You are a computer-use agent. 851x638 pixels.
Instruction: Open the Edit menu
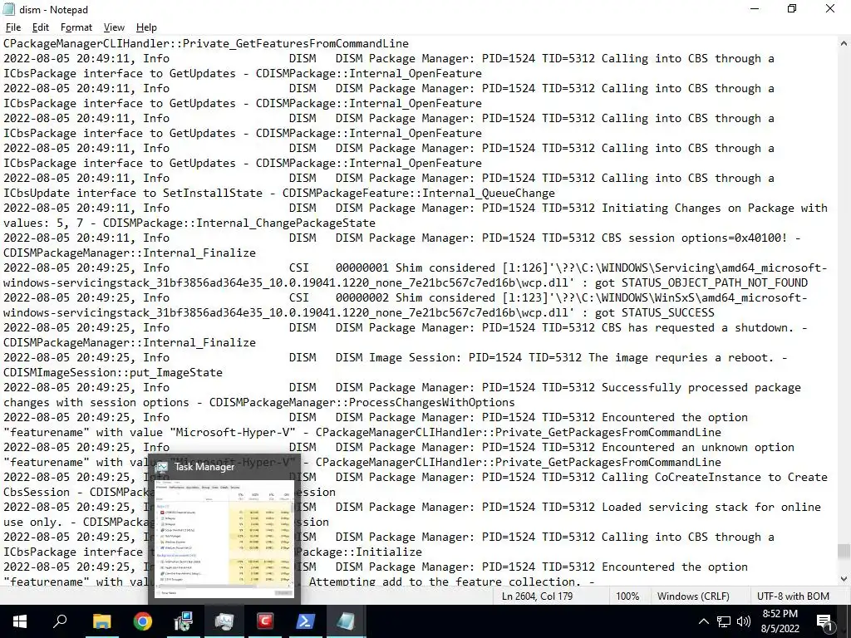tap(41, 27)
